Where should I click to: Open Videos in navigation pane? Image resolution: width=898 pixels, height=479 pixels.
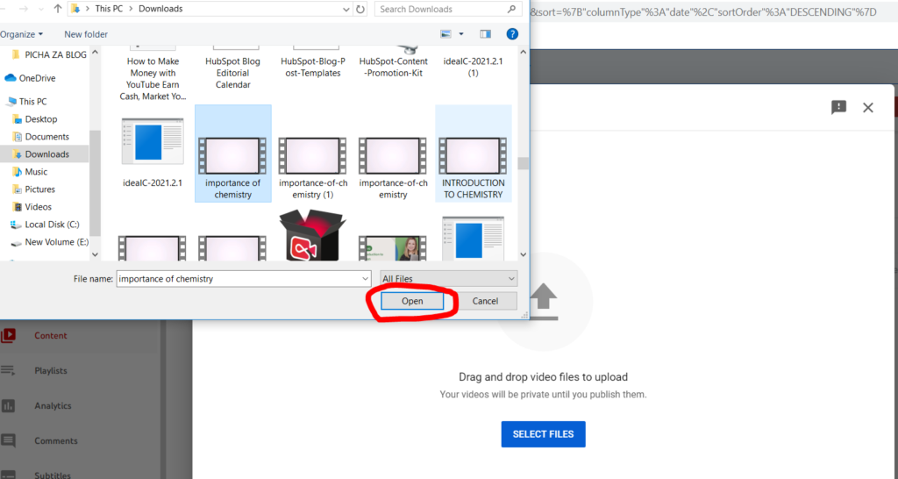(32, 207)
